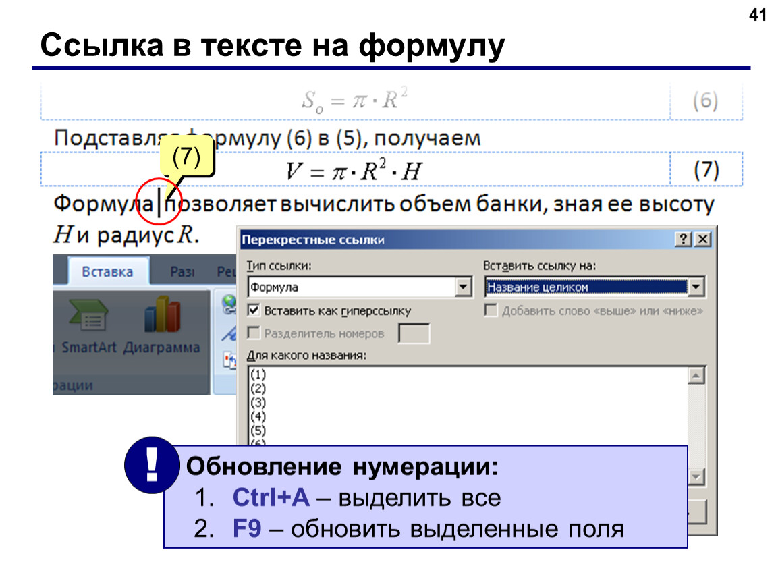Open the Вставка ribbon tab
Viewport: 776px width, 583px height.
click(x=107, y=272)
